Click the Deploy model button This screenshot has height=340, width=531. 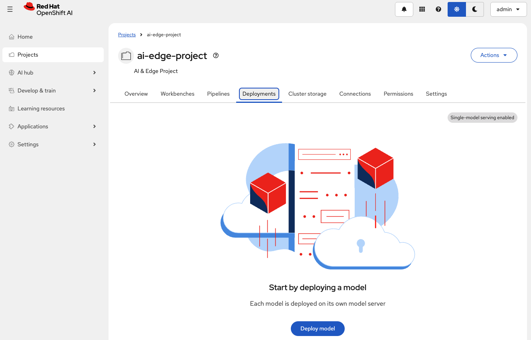click(318, 328)
